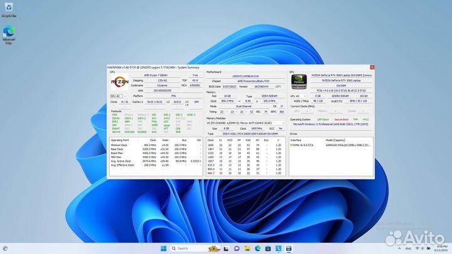Image resolution: width=452 pixels, height=254 pixels.
Task: Open the Lenovo L app on taskbar
Action: click(x=278, y=248)
